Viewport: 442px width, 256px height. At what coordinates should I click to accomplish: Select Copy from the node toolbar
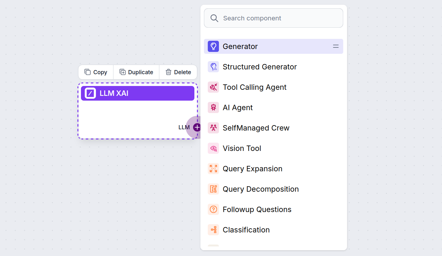(96, 72)
